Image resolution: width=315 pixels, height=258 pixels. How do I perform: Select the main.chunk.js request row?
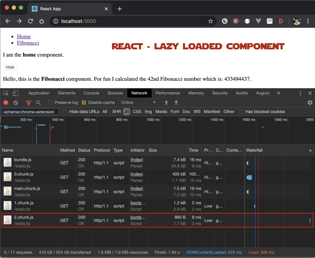coord(157,192)
